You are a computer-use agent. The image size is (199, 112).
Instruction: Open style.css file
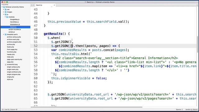click(10, 79)
